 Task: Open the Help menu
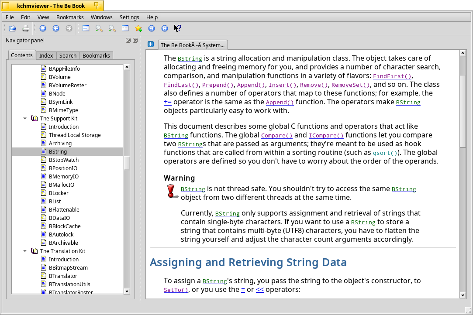152,17
